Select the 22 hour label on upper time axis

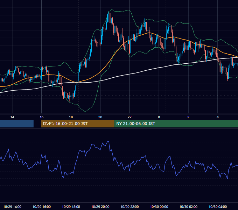pos(129,117)
